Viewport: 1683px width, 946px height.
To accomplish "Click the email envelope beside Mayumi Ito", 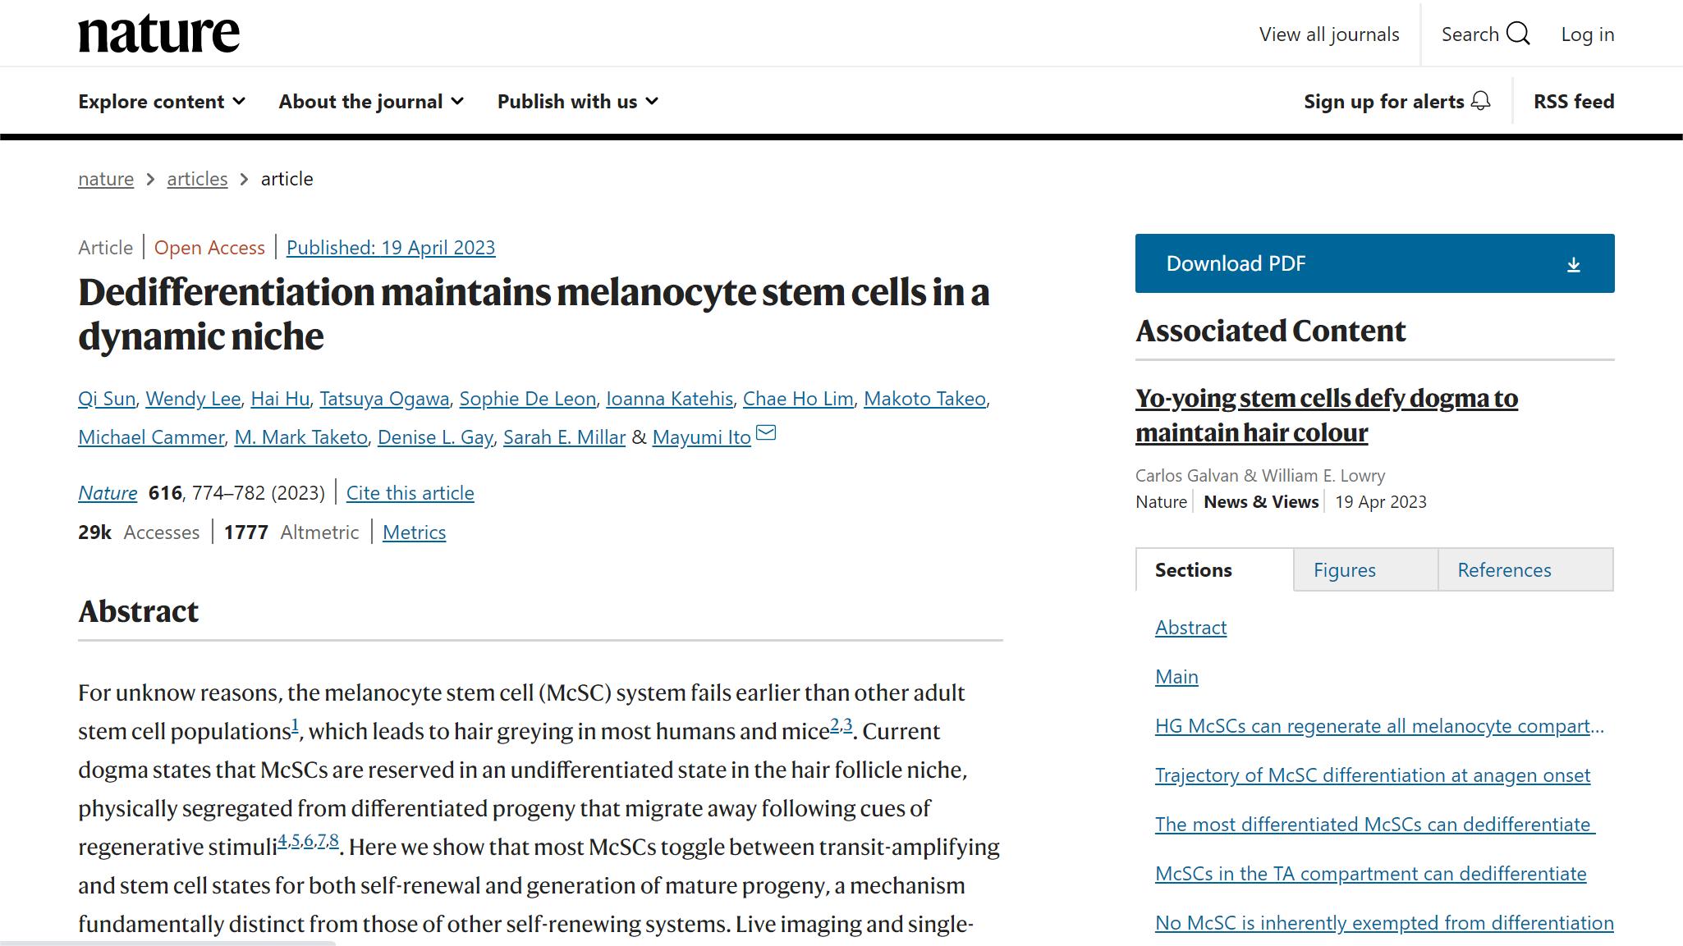I will click(765, 432).
